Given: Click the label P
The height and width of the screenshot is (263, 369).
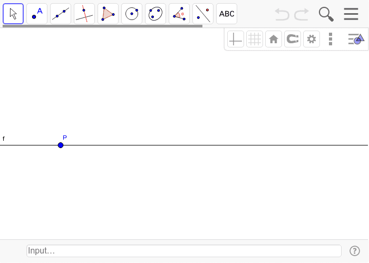Looking at the screenshot, I should tap(65, 138).
